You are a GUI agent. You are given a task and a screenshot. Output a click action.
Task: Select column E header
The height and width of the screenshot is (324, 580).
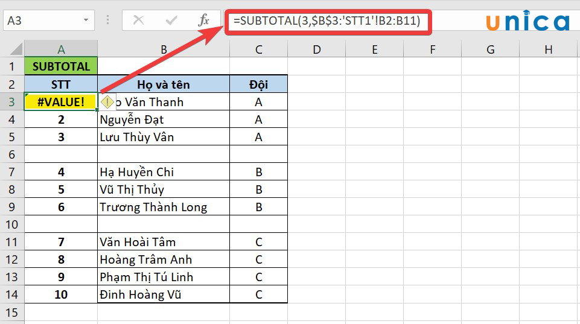coord(375,49)
